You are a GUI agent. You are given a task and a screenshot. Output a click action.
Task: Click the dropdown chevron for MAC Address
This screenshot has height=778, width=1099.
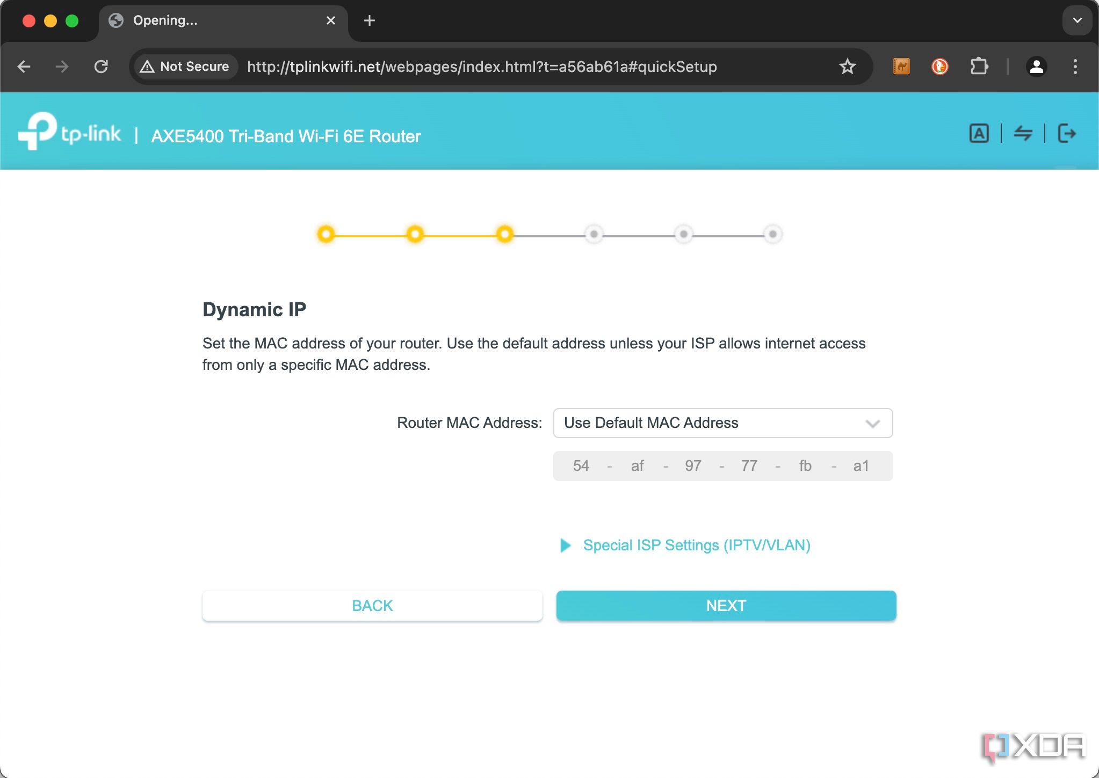pos(872,423)
